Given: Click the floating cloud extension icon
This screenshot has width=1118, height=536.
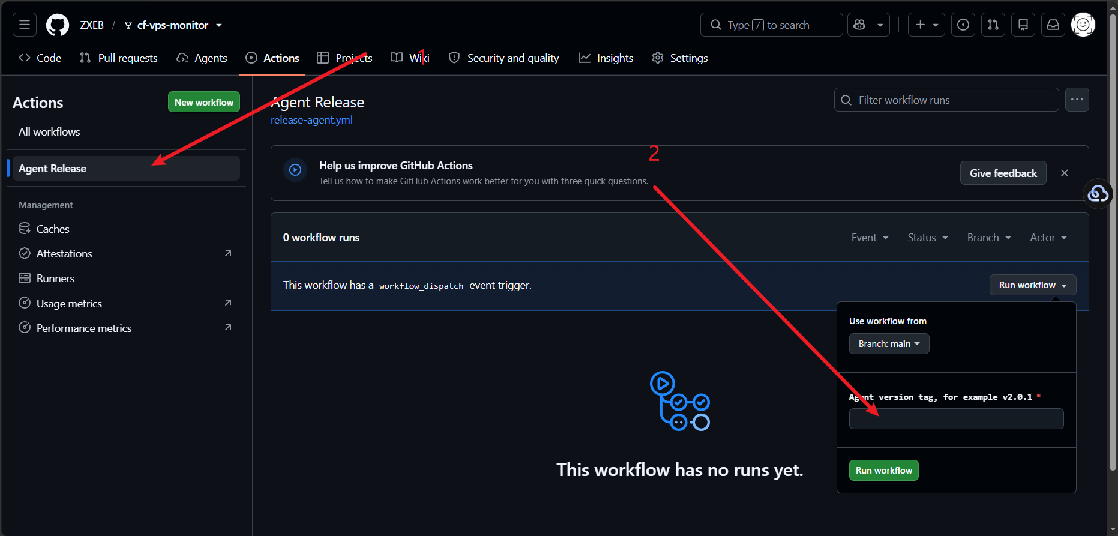Looking at the screenshot, I should click(1098, 194).
